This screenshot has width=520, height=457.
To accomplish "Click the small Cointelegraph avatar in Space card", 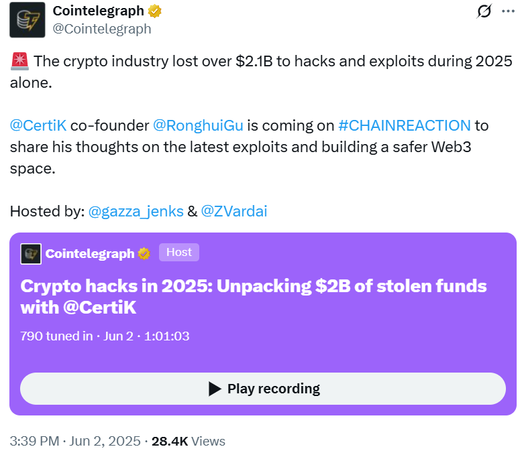I will [31, 253].
